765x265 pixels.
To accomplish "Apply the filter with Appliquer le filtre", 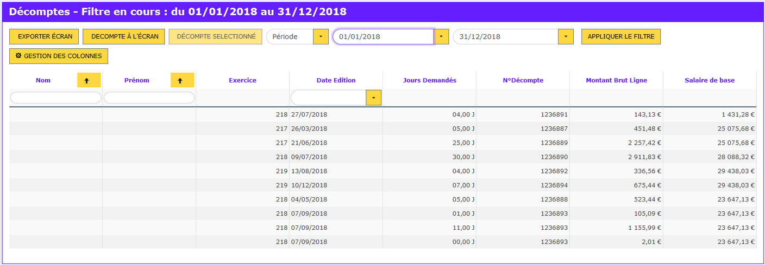I will (x=621, y=37).
